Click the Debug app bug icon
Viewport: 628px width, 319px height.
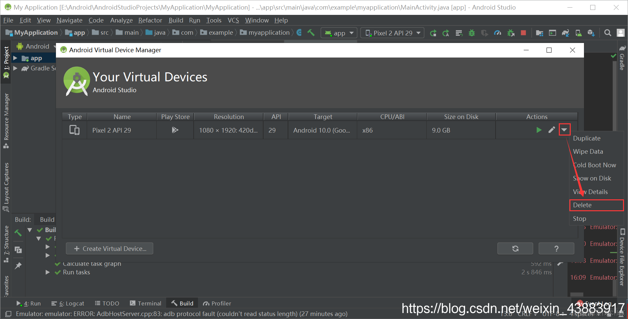[472, 33]
